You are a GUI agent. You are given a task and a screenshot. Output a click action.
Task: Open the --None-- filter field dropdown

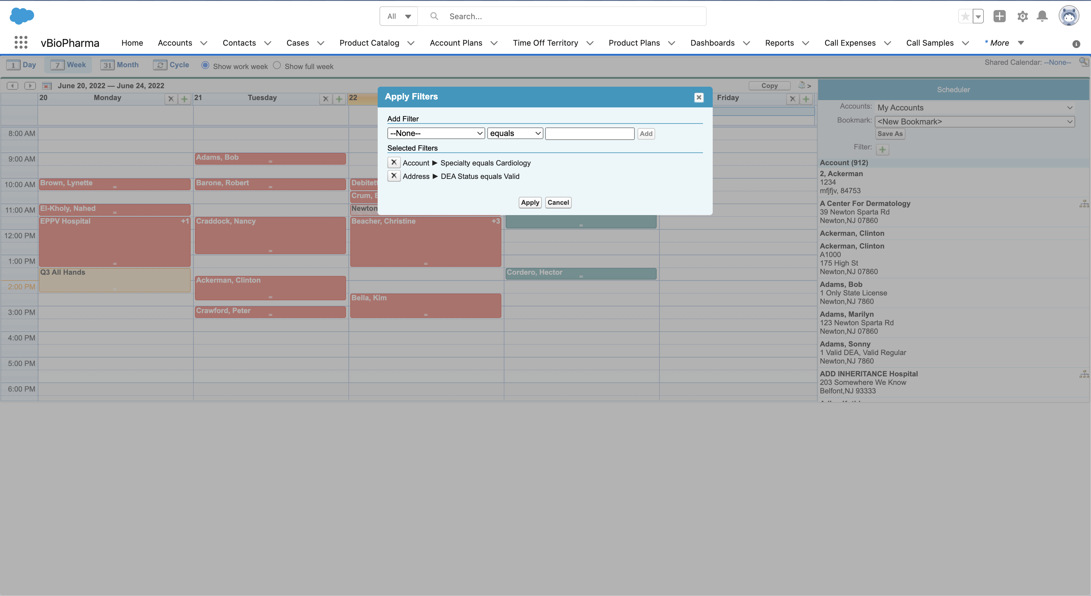click(x=435, y=133)
